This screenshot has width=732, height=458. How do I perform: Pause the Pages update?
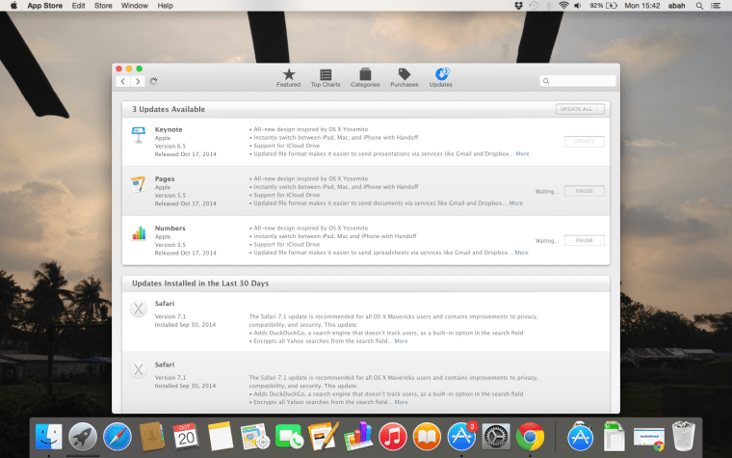point(584,191)
